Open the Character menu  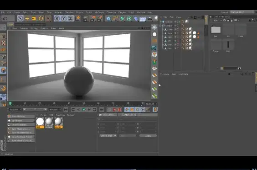[111, 12]
